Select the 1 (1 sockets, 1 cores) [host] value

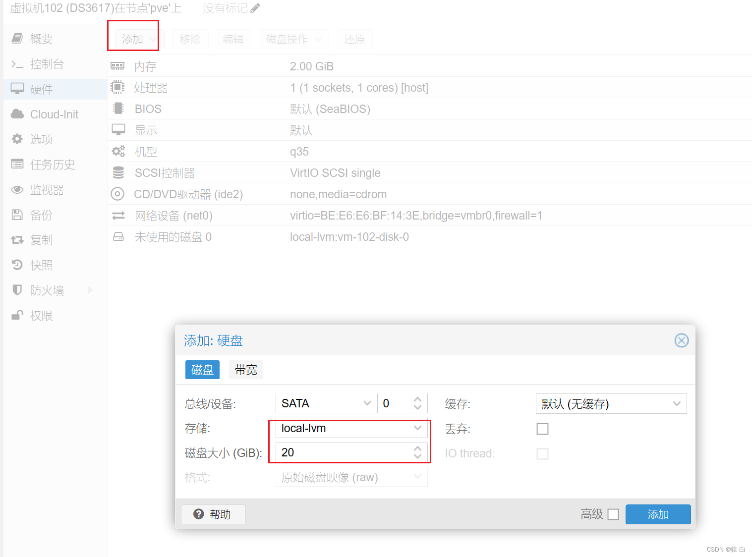point(359,88)
